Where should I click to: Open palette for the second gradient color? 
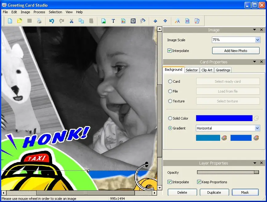point(256,138)
